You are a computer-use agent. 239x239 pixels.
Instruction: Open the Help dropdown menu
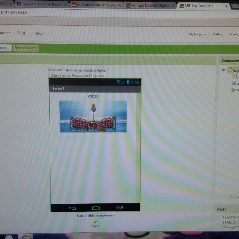point(39,33)
